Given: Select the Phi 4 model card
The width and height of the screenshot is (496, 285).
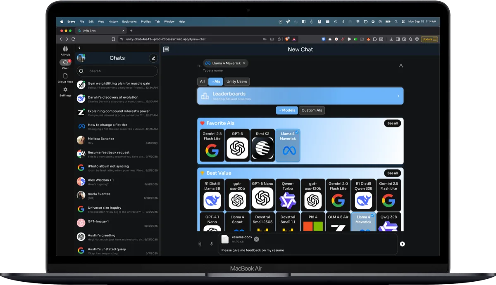Looking at the screenshot, I should [313, 222].
